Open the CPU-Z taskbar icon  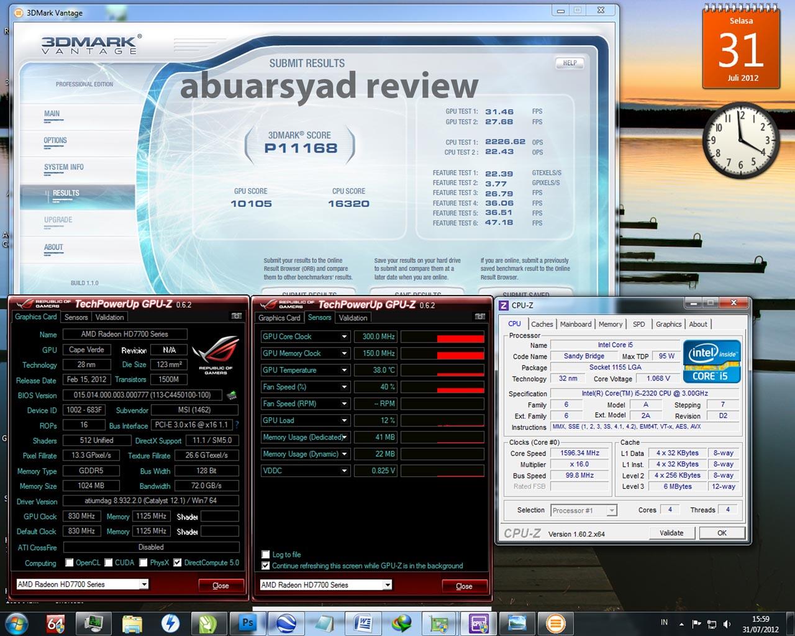478,623
